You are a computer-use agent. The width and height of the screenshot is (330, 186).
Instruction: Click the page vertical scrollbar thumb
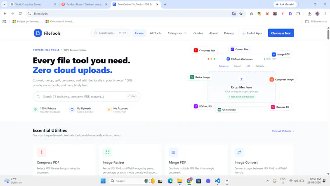(x=328, y=34)
